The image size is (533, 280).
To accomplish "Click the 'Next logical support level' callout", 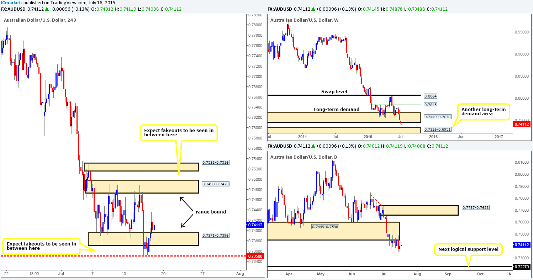I will (x=469, y=249).
